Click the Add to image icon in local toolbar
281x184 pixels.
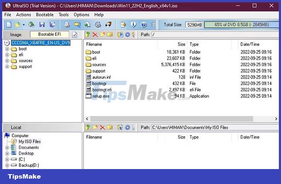tap(120, 127)
